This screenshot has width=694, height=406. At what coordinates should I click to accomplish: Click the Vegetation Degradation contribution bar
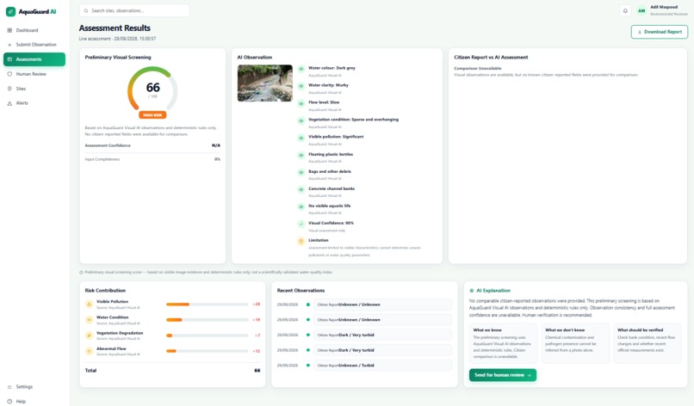click(208, 335)
